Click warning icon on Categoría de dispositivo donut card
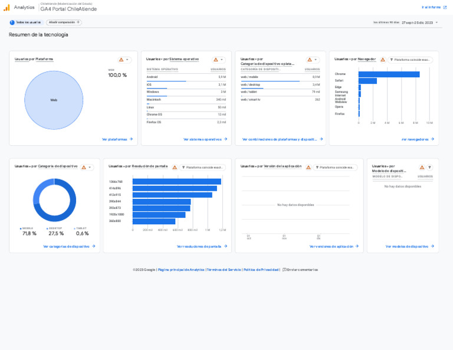Screen dimensions: 453x350 pos(84,167)
